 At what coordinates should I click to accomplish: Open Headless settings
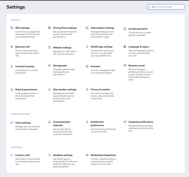[x=63, y=155]
